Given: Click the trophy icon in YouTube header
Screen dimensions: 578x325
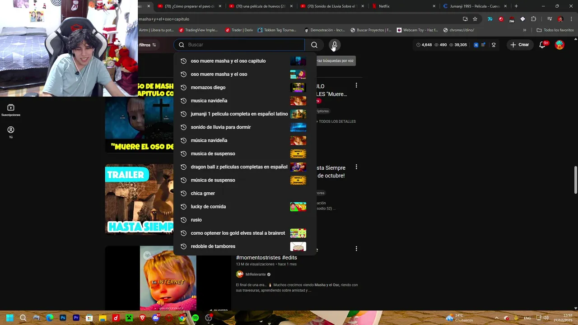Looking at the screenshot, I should [494, 45].
